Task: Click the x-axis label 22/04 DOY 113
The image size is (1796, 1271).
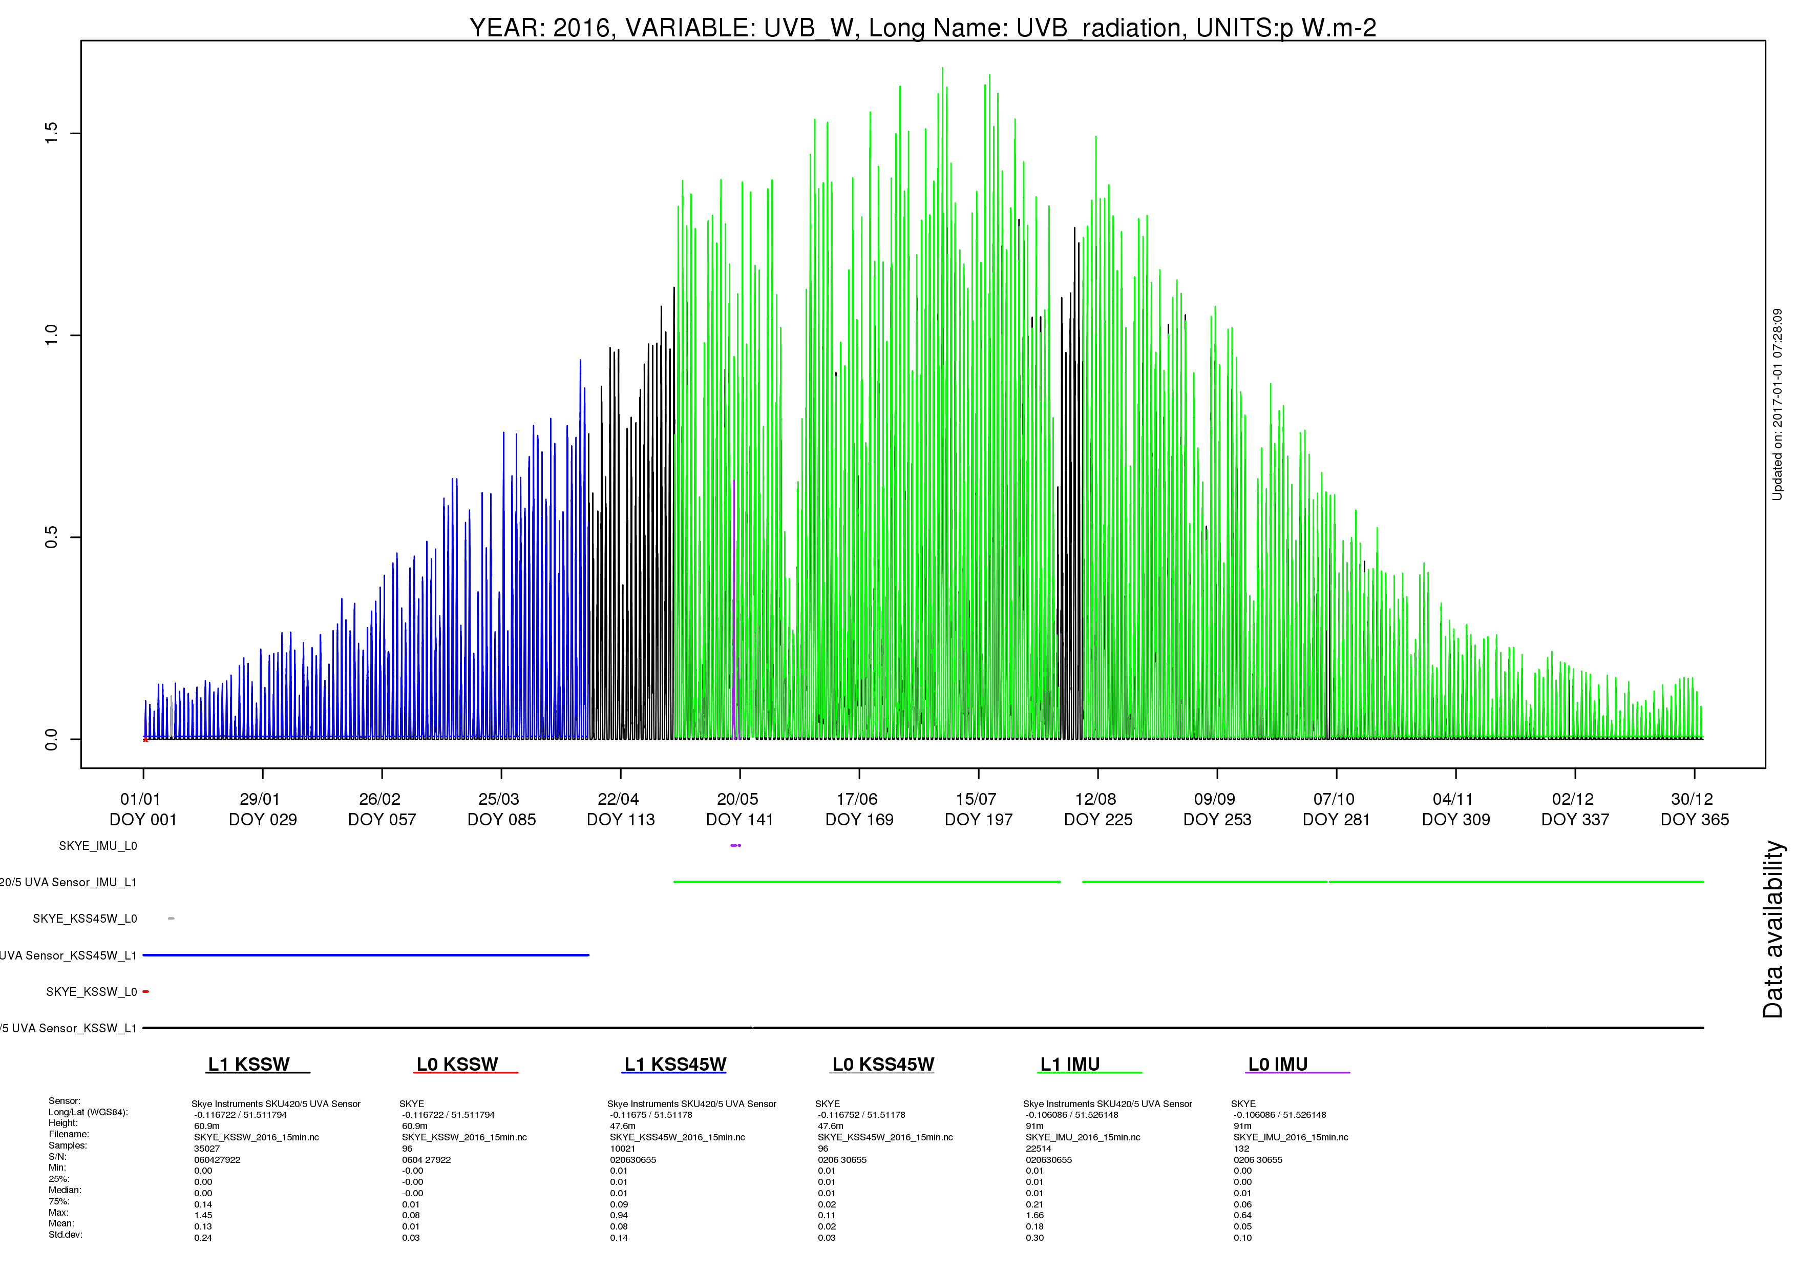Action: [x=620, y=809]
